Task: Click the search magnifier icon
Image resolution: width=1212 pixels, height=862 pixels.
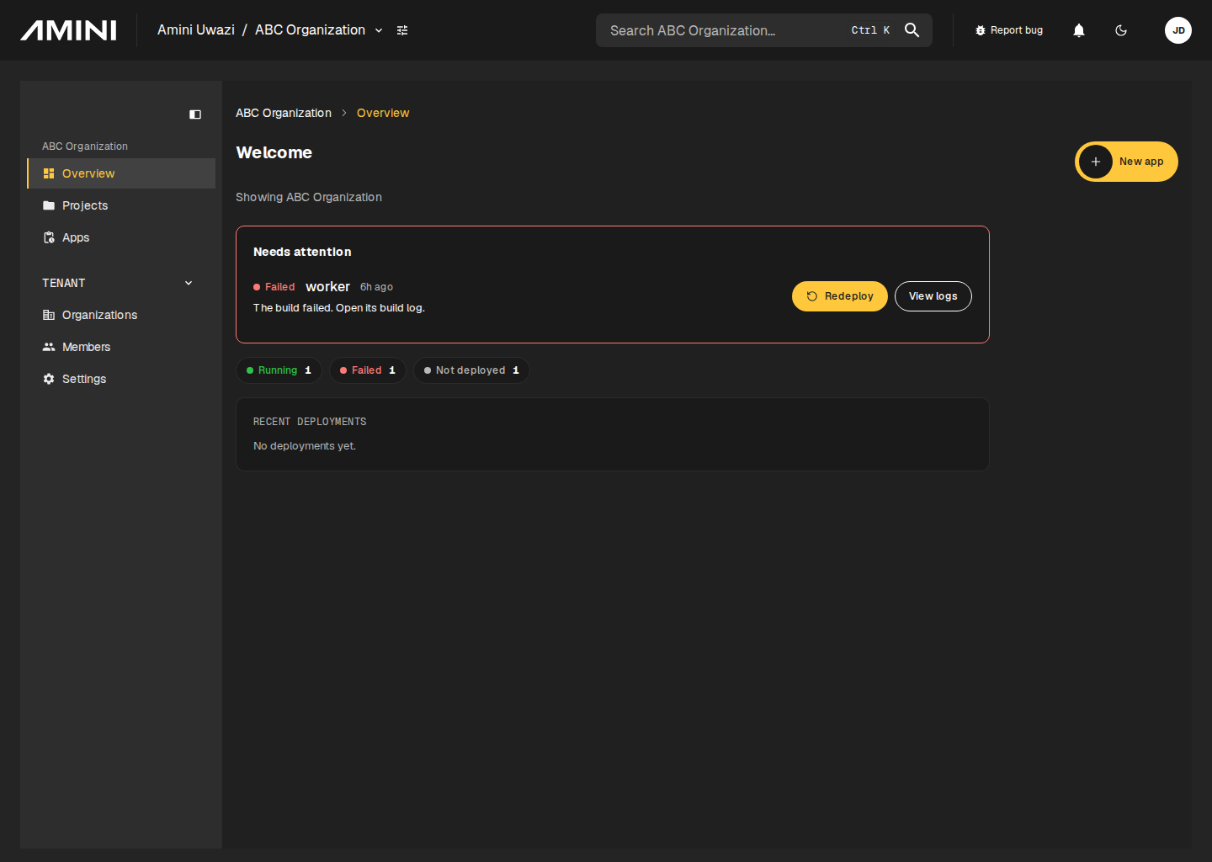Action: click(912, 30)
